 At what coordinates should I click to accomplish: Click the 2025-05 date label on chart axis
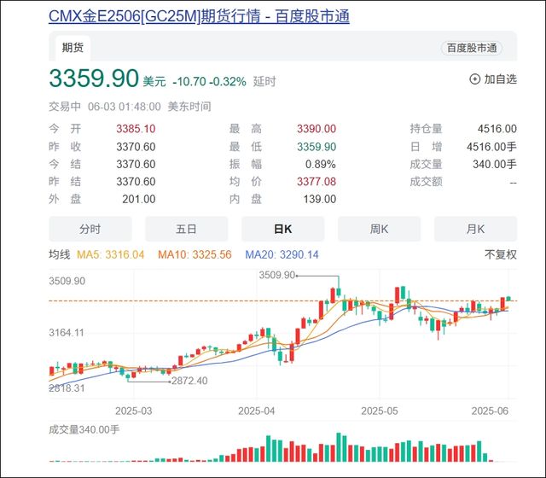tap(378, 410)
